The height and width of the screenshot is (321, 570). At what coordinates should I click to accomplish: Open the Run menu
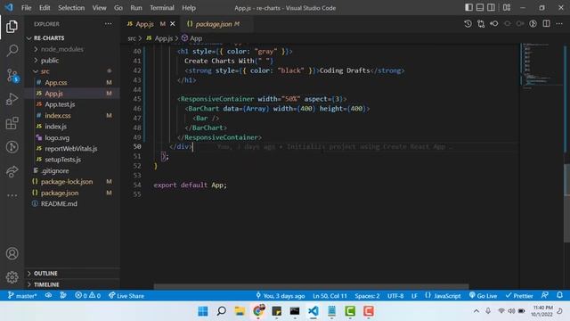click(136, 8)
